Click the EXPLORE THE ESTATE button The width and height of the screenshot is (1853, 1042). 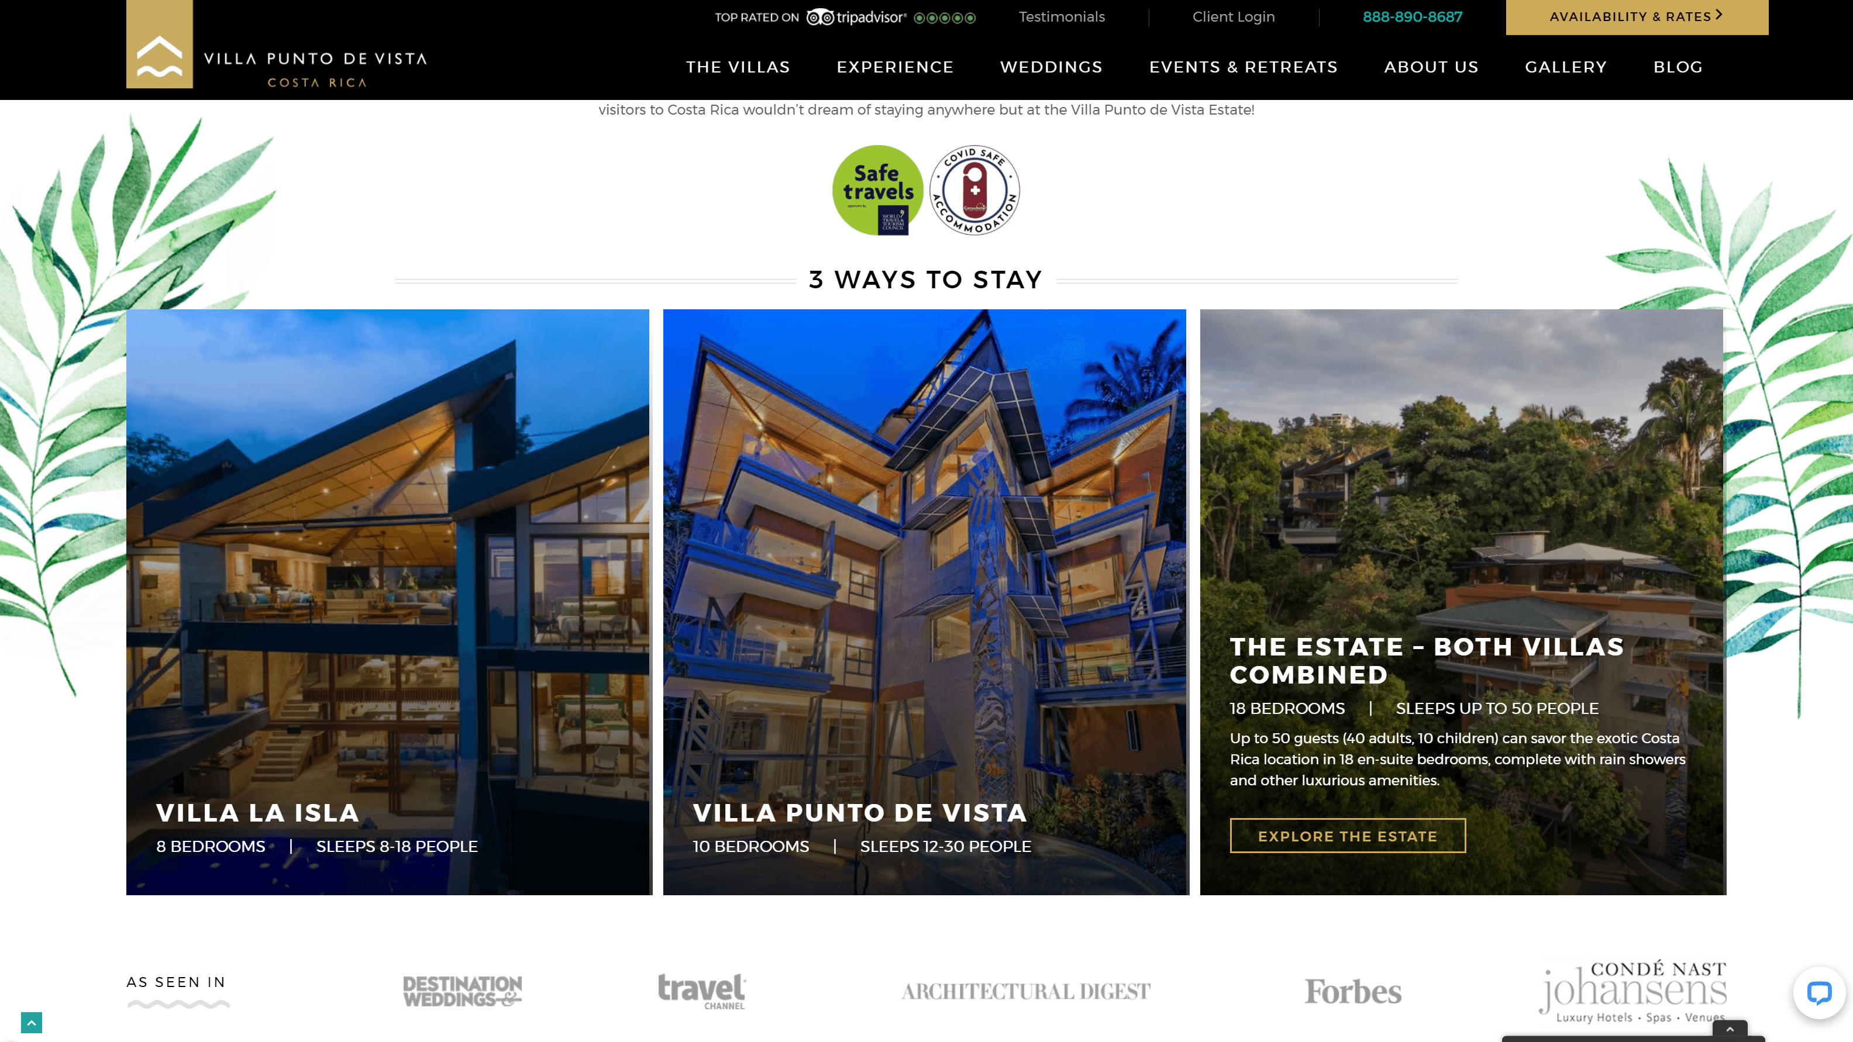pyautogui.click(x=1348, y=836)
